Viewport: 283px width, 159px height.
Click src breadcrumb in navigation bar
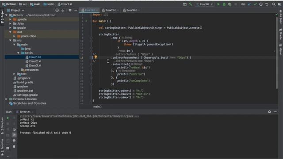tap(23, 4)
